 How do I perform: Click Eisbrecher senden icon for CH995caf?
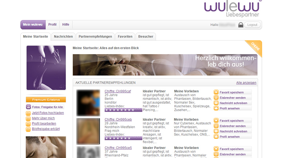pos(216,97)
